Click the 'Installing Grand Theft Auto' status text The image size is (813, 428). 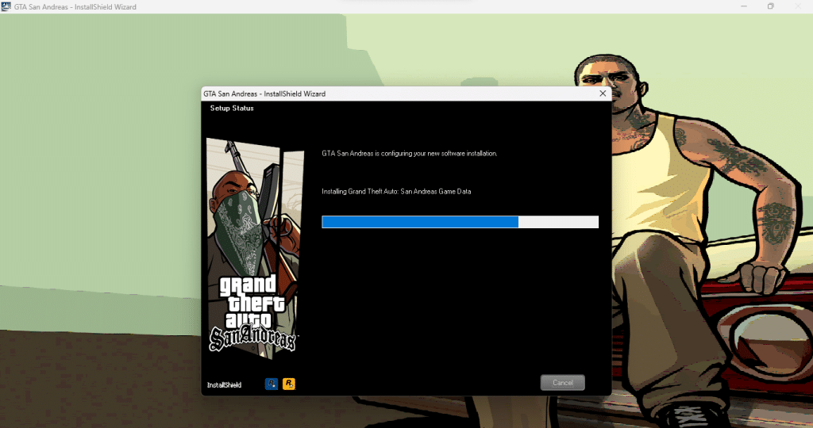pyautogui.click(x=396, y=191)
